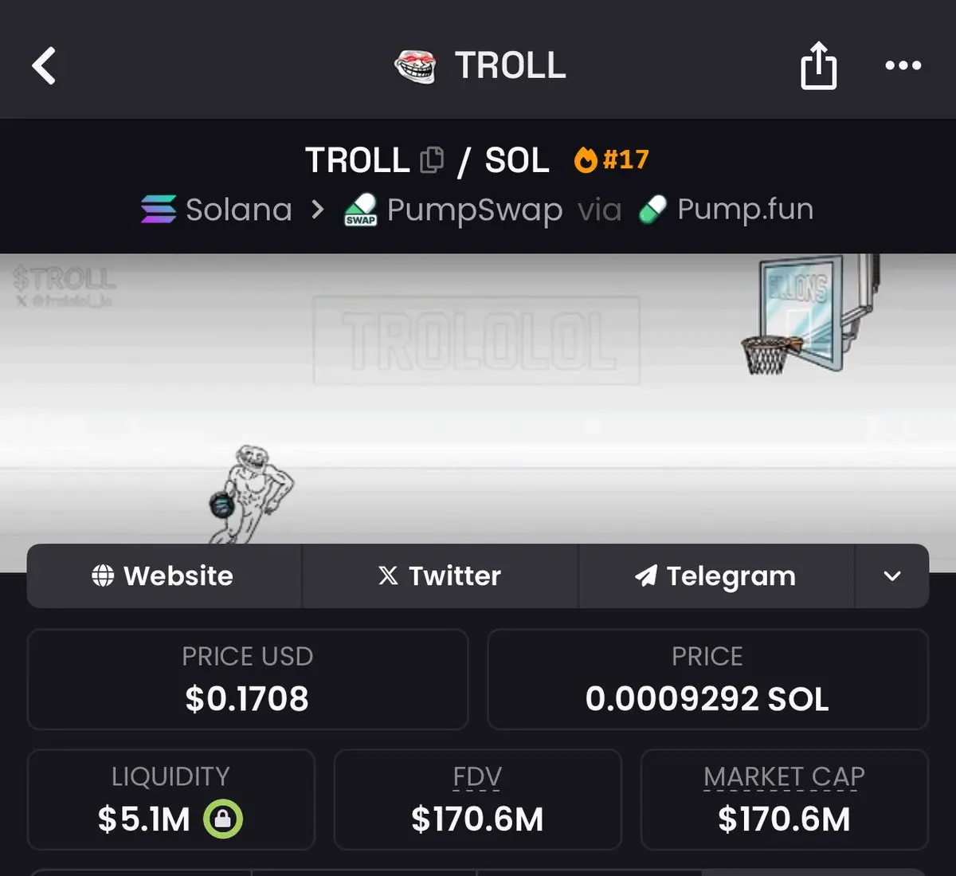
Task: Tap the chevron after Solana
Action: coord(318,210)
